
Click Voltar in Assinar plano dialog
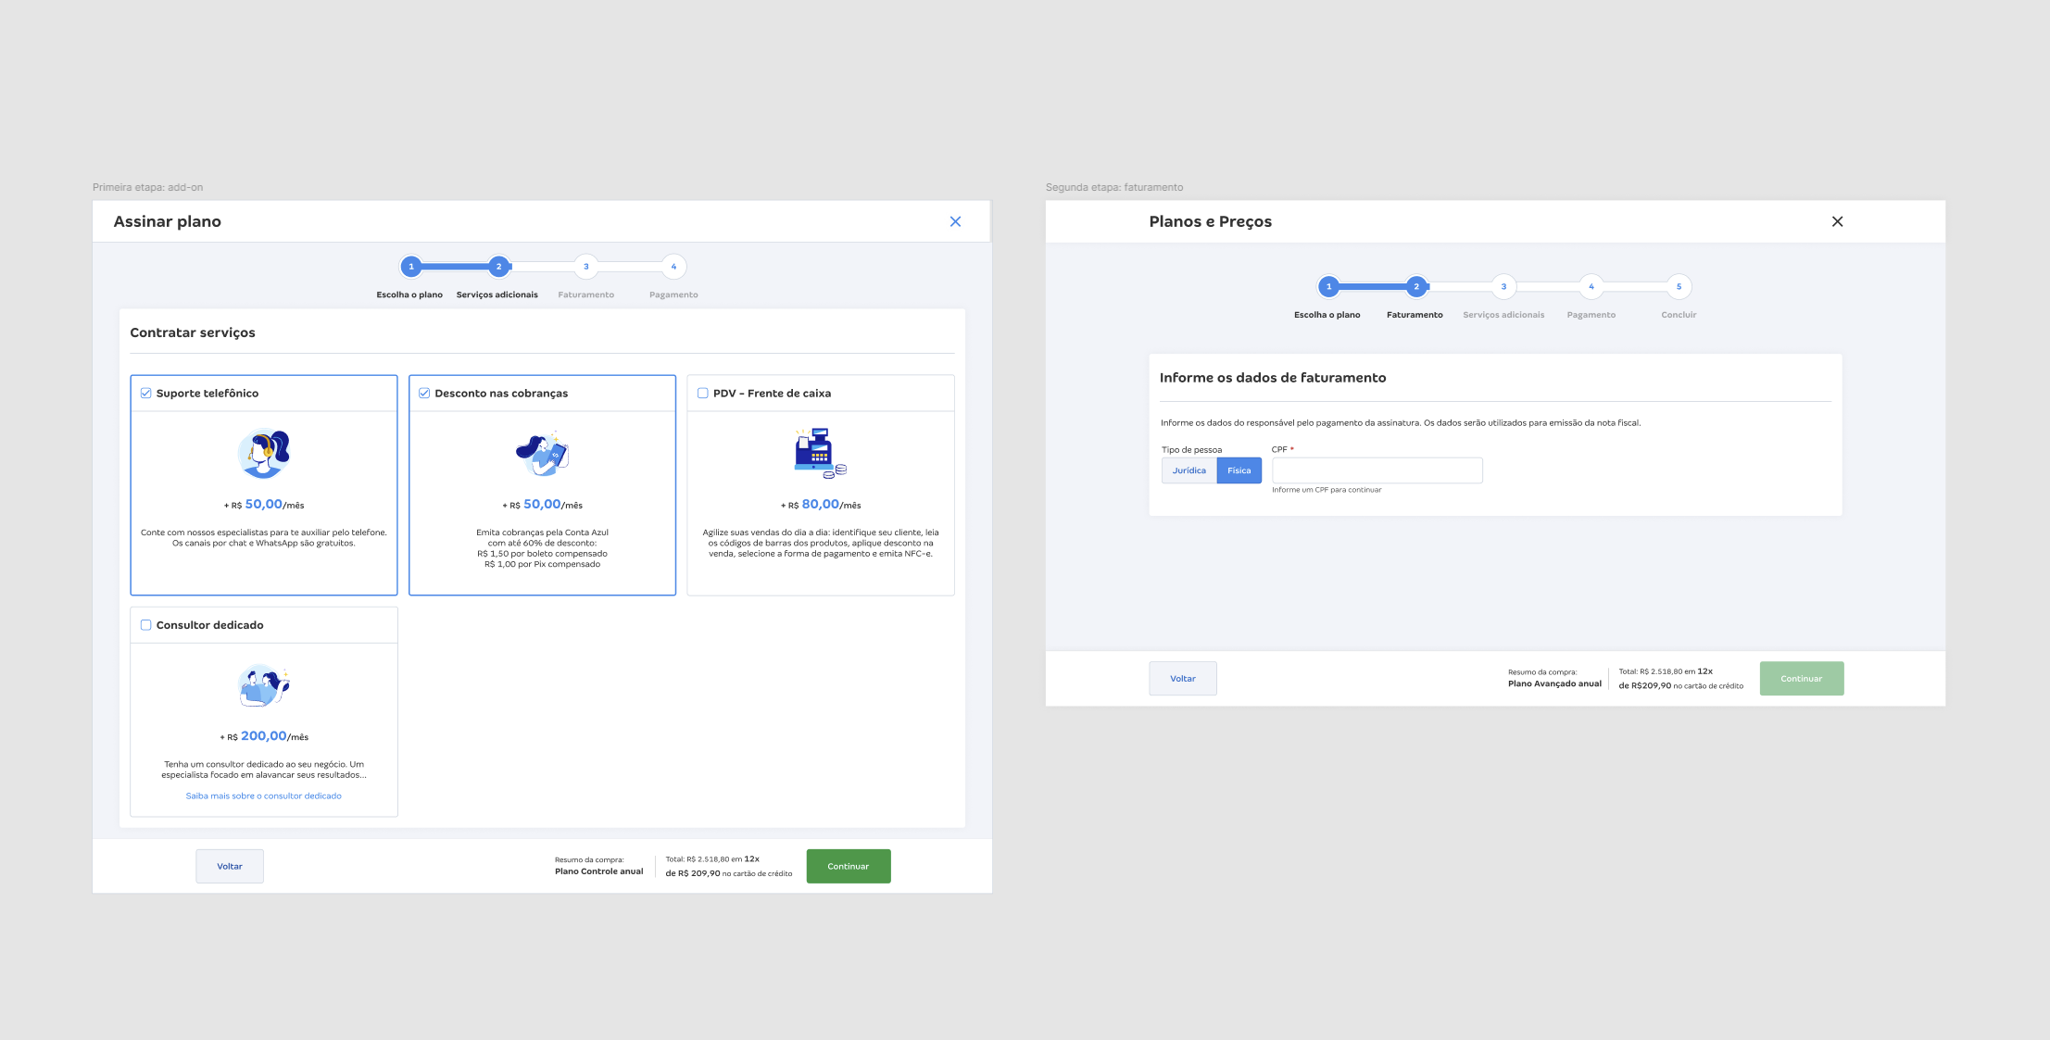point(230,867)
